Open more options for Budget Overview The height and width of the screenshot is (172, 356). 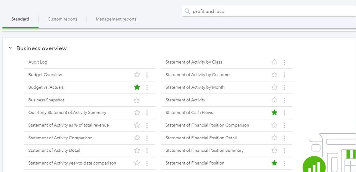[147, 75]
